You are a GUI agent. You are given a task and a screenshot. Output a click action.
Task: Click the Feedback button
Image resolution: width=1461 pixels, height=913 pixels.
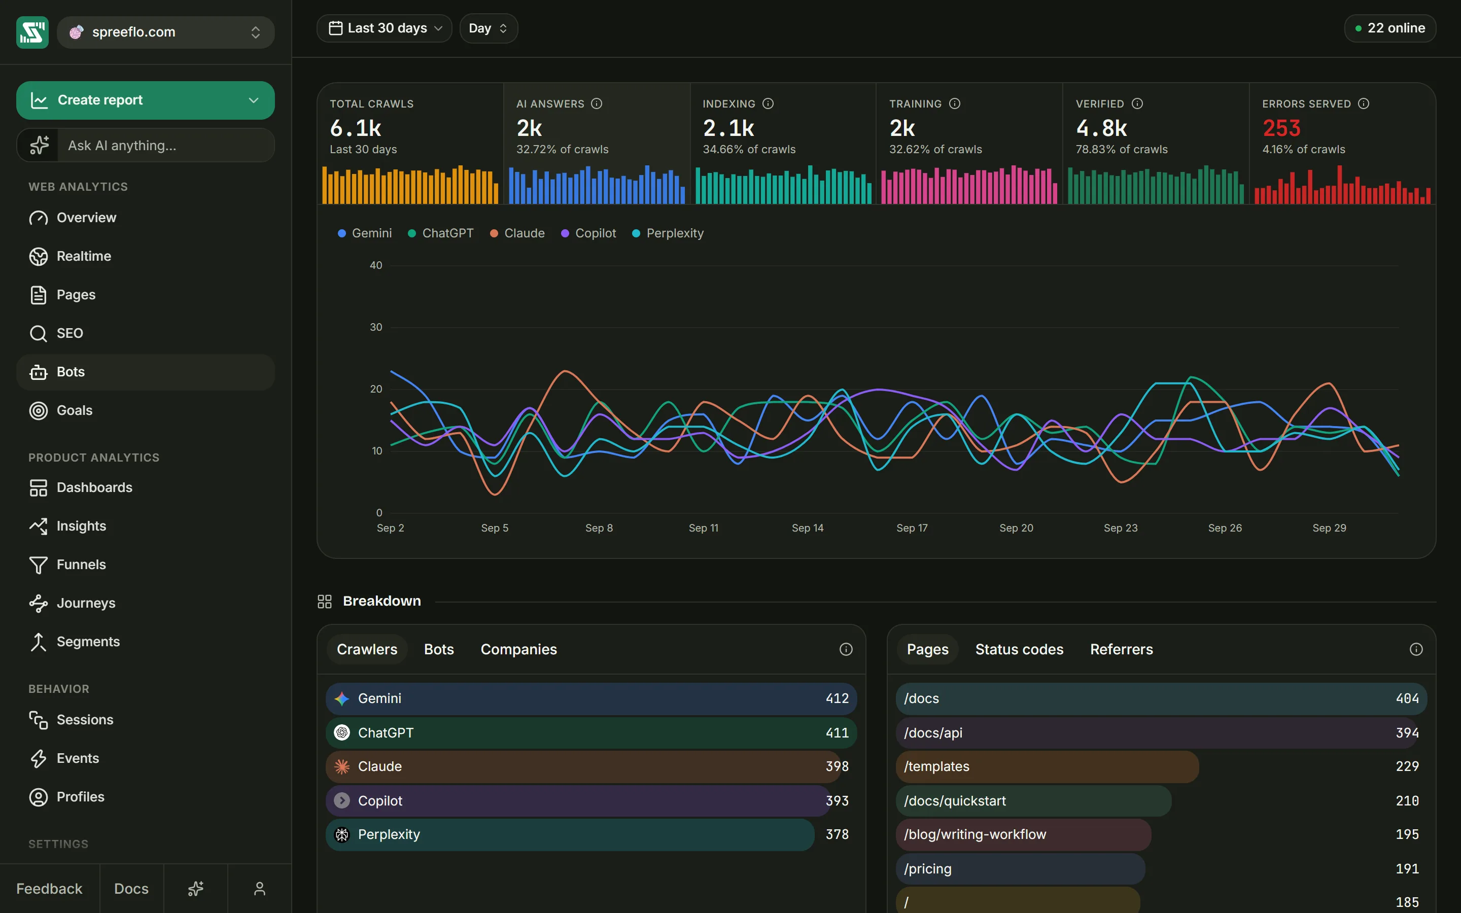50,889
